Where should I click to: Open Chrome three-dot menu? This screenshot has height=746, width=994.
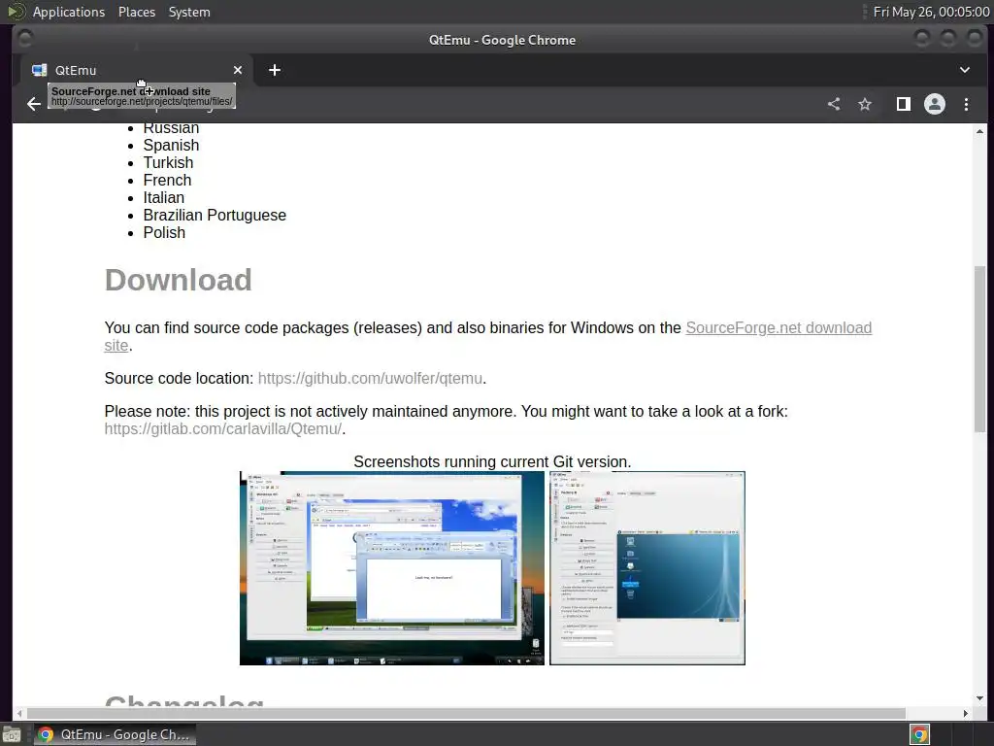(966, 104)
